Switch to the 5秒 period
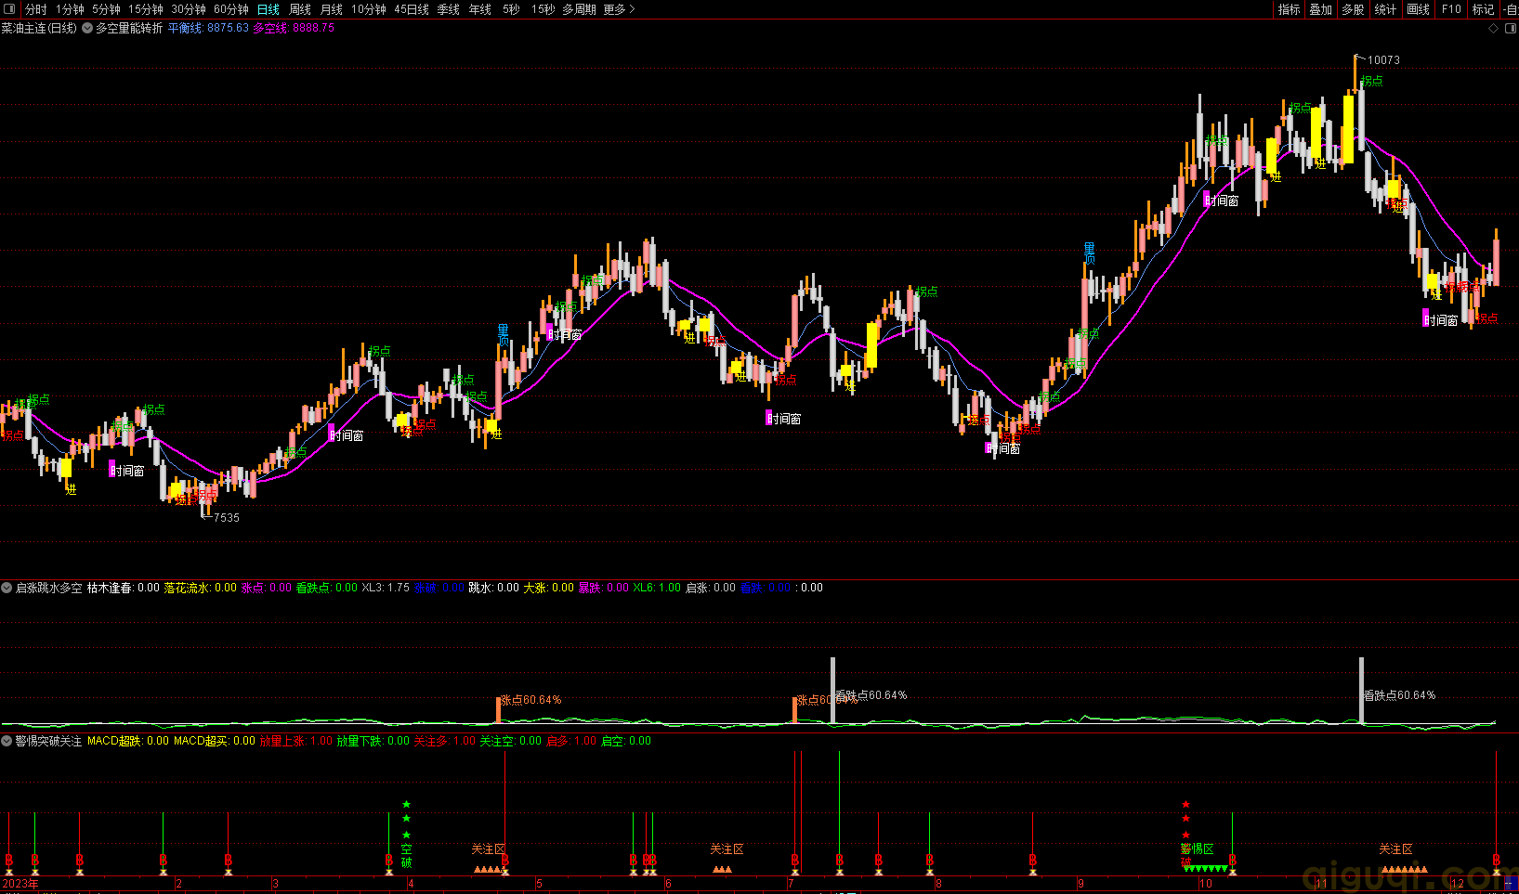 512,9
